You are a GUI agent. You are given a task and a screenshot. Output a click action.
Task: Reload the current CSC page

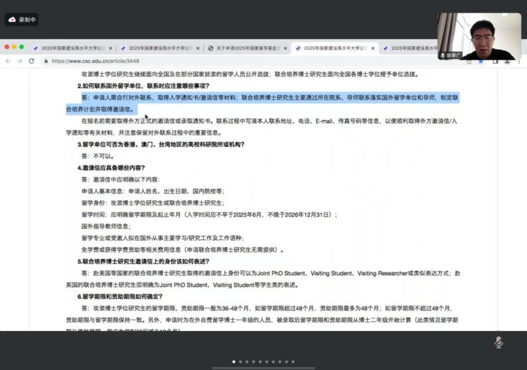31,61
